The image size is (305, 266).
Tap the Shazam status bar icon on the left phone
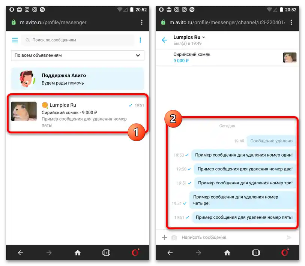coord(42,9)
